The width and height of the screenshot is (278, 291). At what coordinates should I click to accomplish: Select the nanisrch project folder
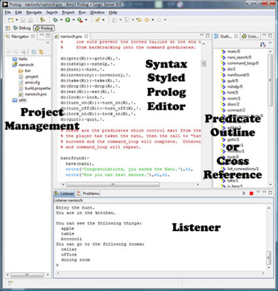pyautogui.click(x=23, y=65)
